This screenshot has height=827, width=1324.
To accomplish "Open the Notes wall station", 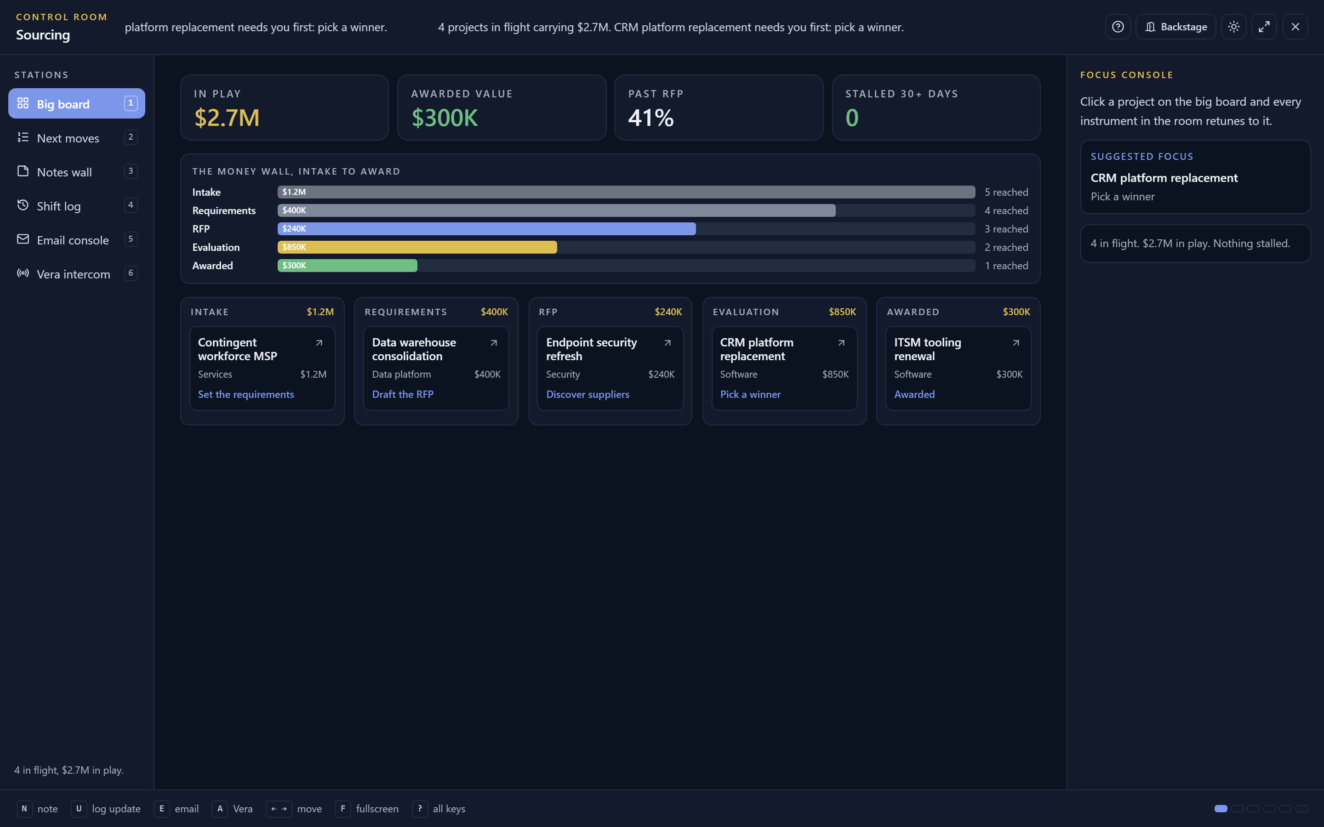I will tap(77, 172).
